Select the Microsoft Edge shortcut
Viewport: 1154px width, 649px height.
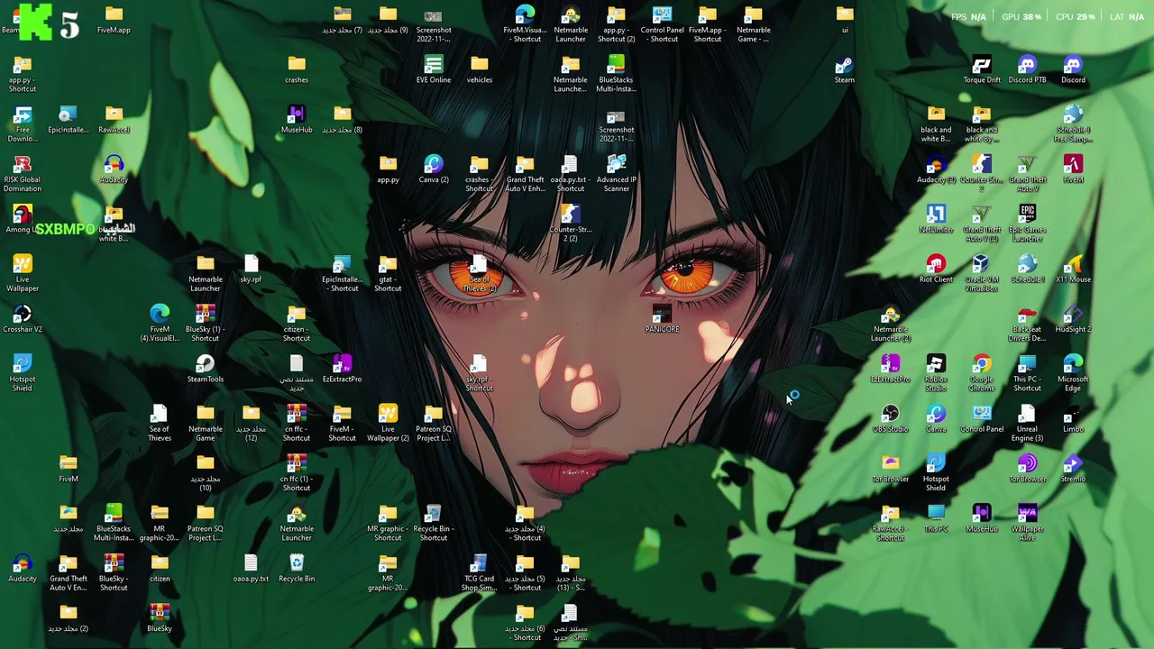point(1073,372)
